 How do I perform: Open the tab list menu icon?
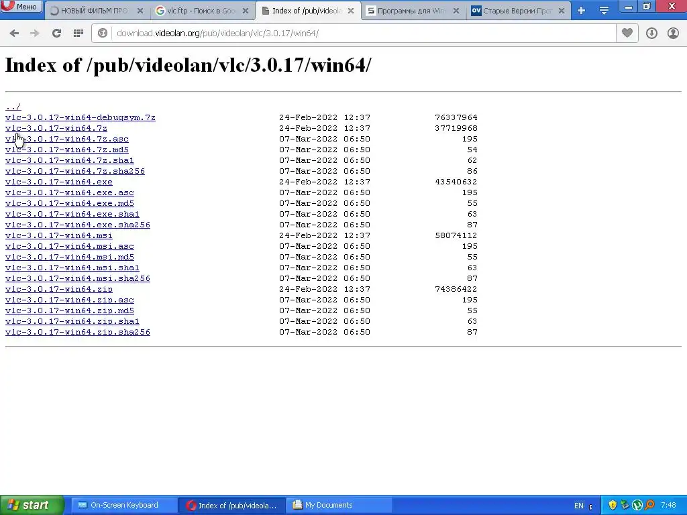(604, 11)
